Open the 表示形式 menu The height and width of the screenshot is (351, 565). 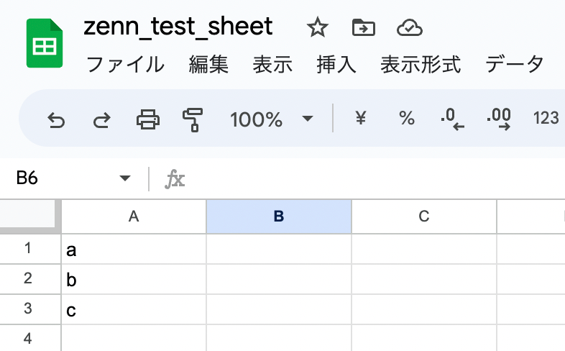421,65
